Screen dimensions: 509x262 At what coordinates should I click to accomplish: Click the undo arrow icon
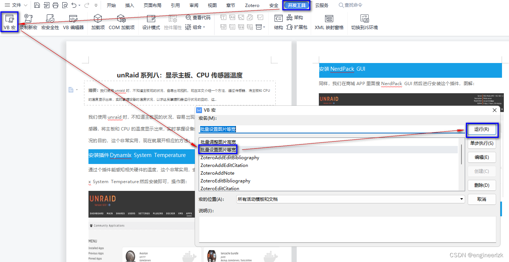74,5
